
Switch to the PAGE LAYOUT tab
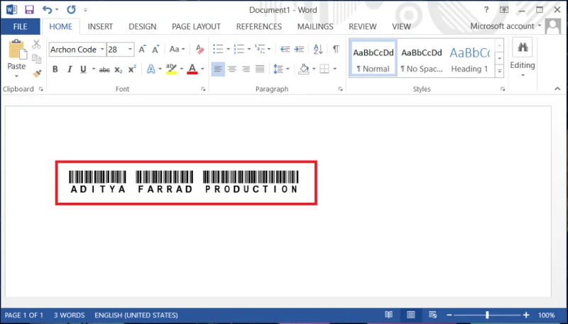[x=196, y=26]
